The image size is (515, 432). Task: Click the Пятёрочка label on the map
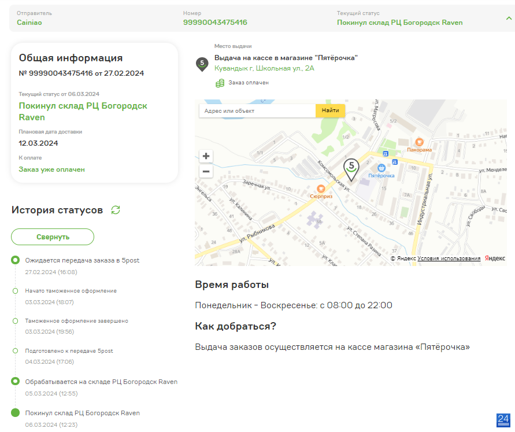381,176
